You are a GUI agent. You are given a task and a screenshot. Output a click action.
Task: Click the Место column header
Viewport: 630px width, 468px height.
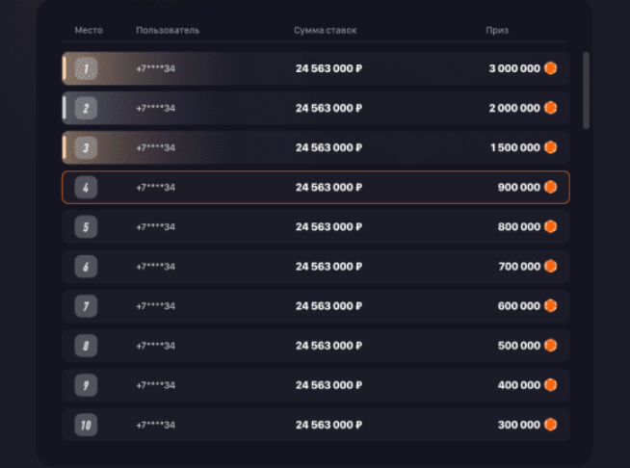(x=89, y=30)
